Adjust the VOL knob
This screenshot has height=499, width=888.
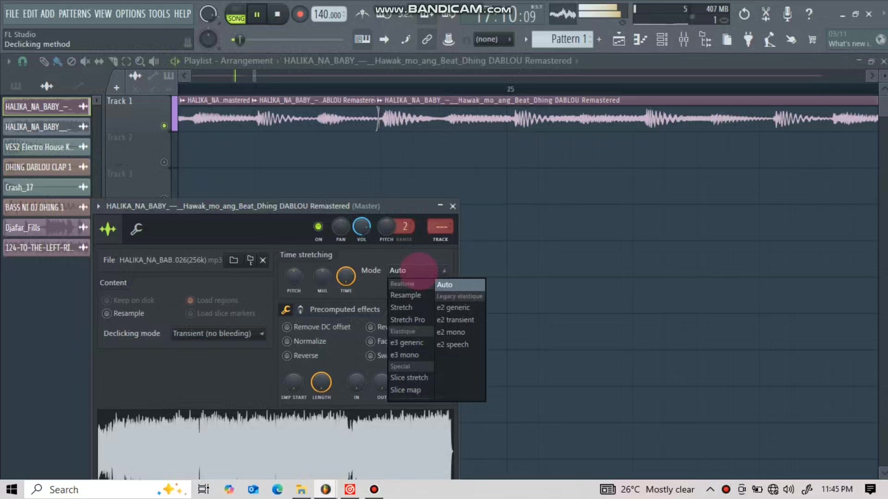362,226
